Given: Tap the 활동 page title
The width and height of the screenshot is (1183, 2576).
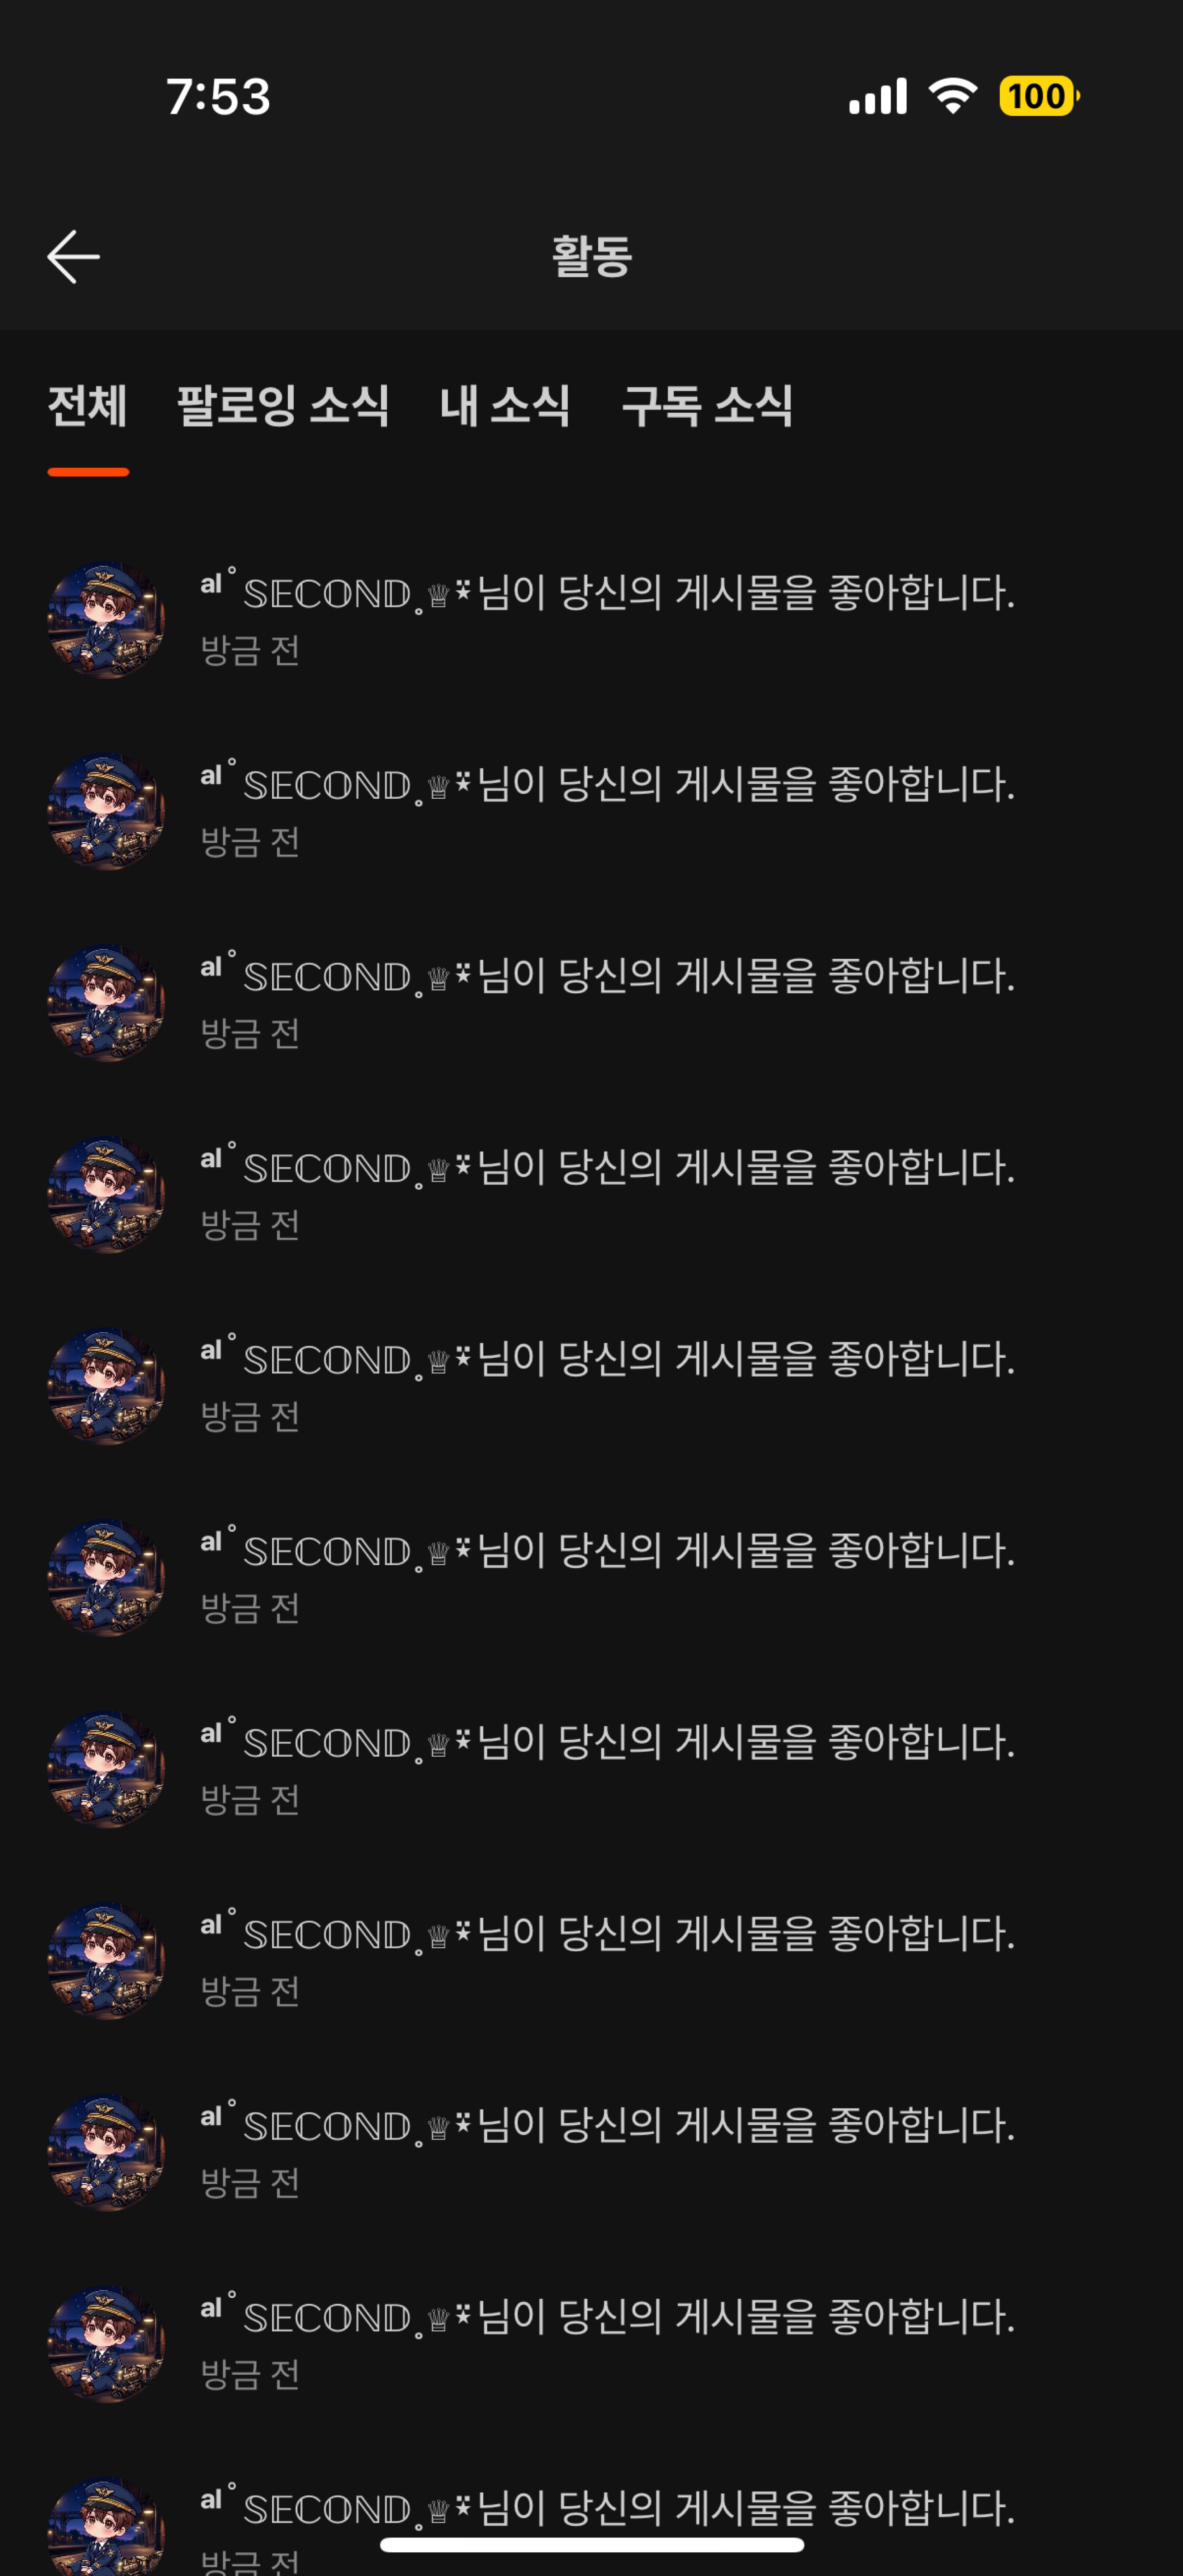Looking at the screenshot, I should tap(592, 257).
